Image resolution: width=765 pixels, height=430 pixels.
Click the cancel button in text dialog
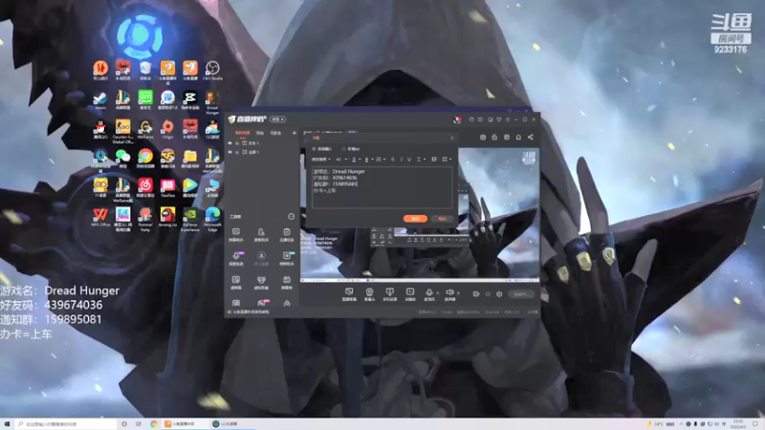pyautogui.click(x=442, y=219)
